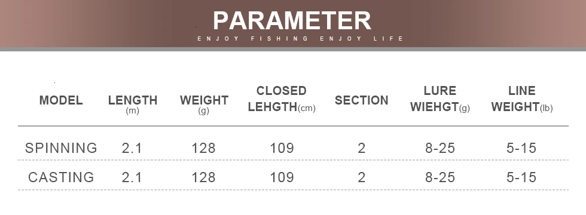Click the CASTING weight value 128
The image size is (586, 215).
(x=204, y=177)
